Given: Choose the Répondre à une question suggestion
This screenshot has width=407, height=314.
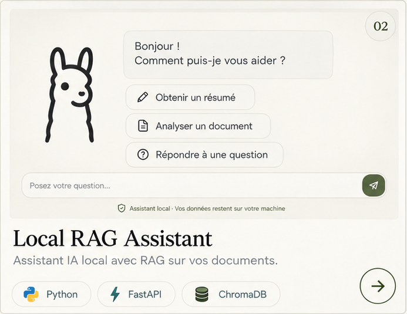Looking at the screenshot, I should pos(204,155).
